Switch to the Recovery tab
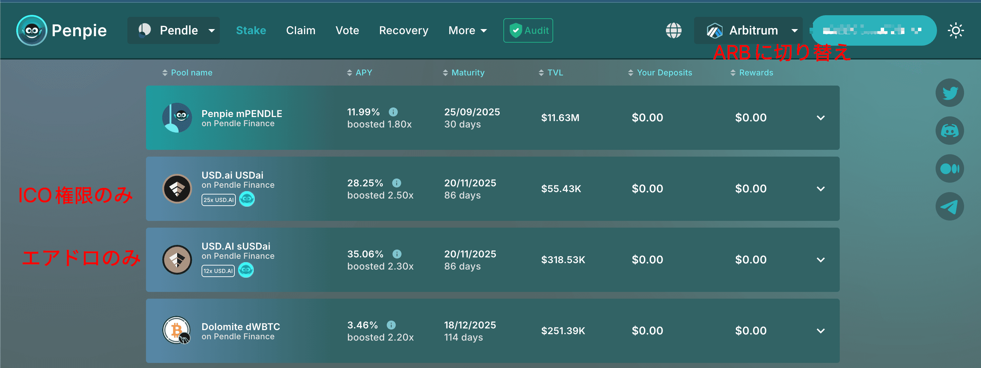Screen dimensions: 981x368 pos(404,30)
